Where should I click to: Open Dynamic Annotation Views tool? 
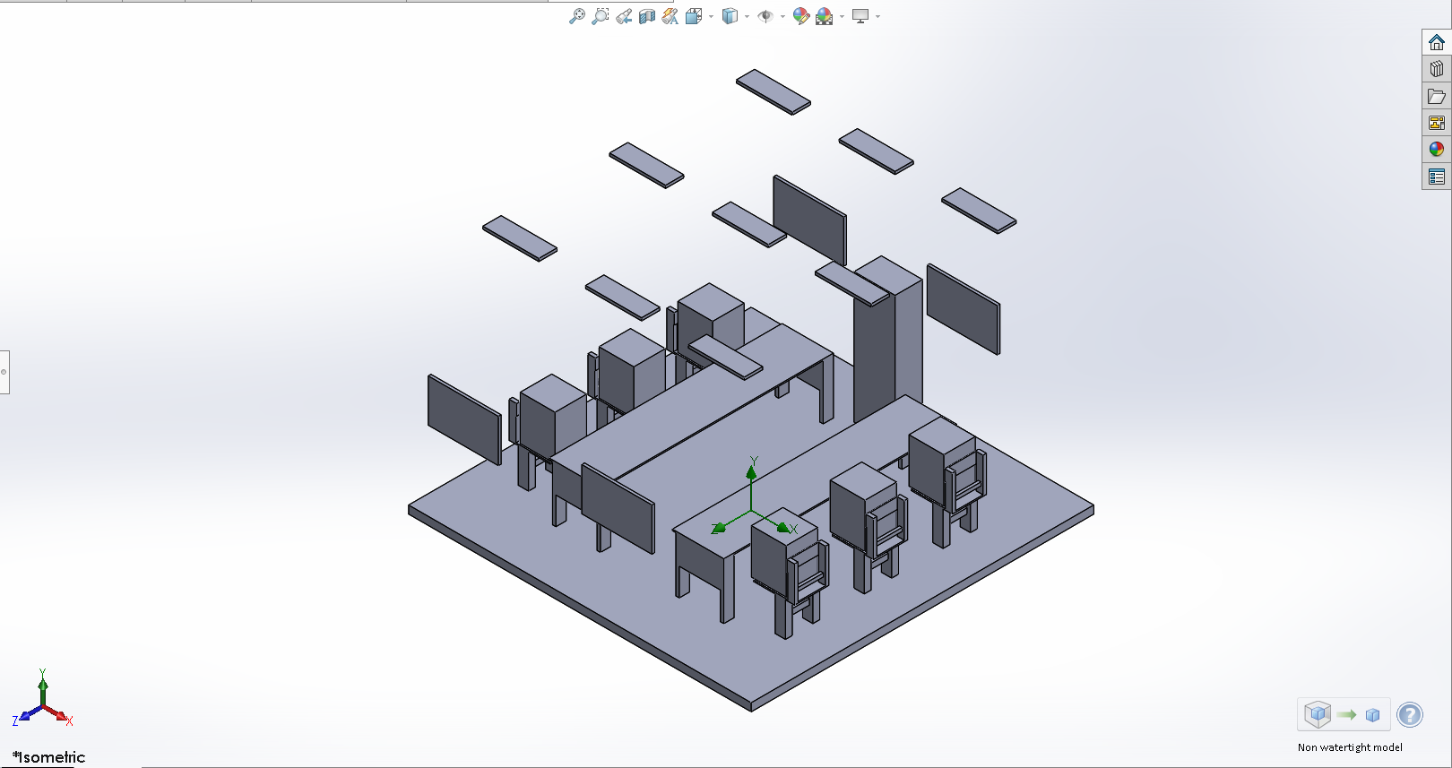(670, 16)
